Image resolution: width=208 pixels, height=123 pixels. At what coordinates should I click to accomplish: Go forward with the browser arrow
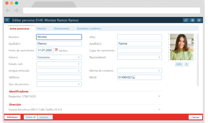16,10
